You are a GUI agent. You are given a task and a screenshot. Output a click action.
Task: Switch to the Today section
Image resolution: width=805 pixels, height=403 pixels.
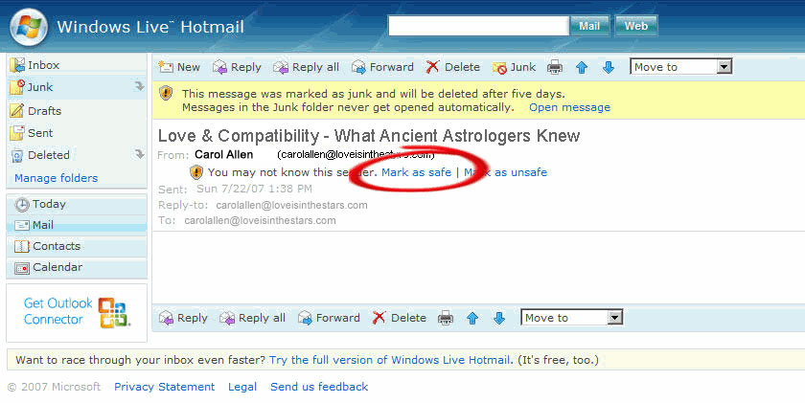(x=78, y=204)
